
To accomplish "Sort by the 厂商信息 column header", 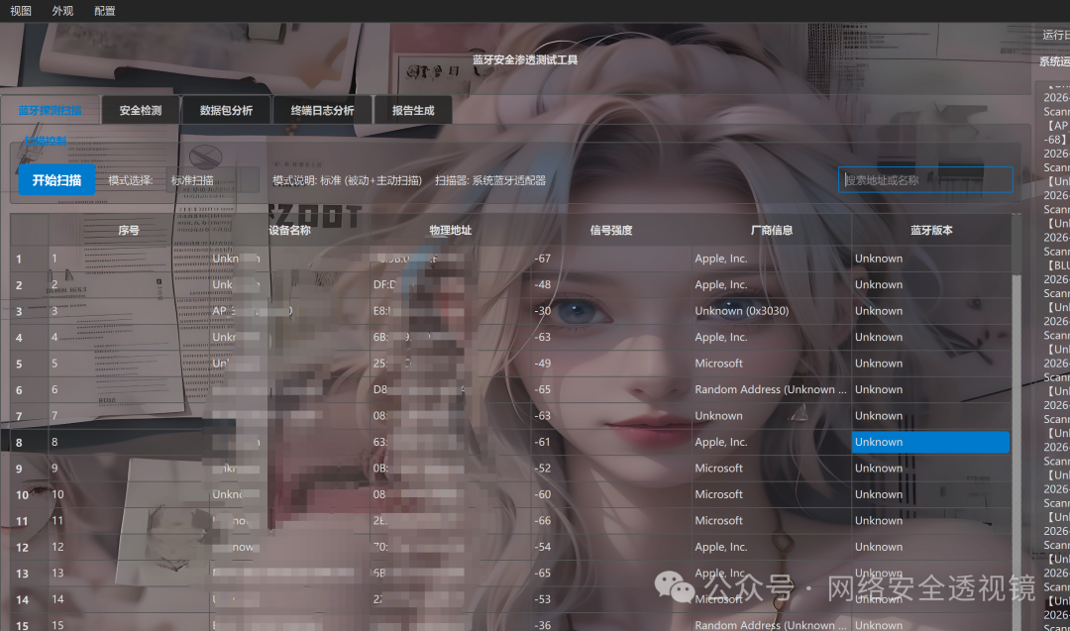I will tap(771, 230).
